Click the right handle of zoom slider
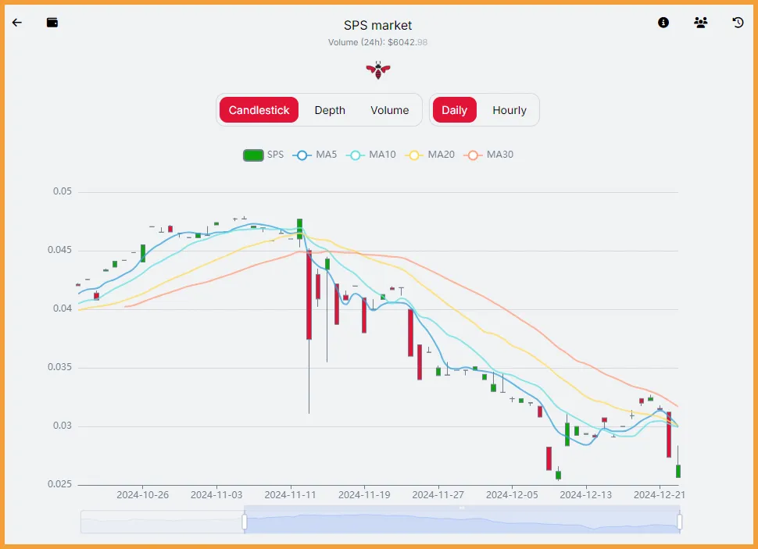Screen dimensions: 758x549 point(680,522)
